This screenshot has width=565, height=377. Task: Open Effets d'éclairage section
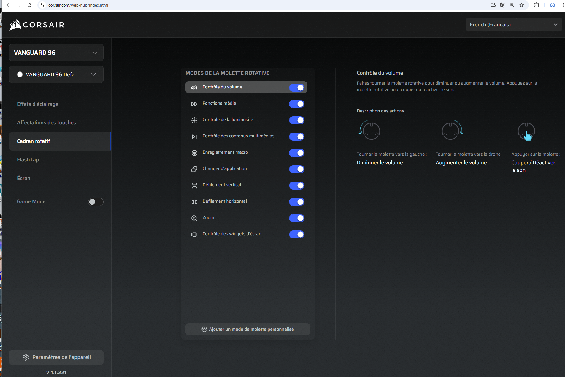pyautogui.click(x=38, y=104)
